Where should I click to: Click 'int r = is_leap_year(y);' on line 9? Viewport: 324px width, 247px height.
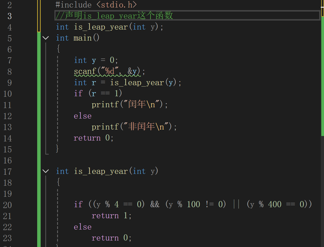click(x=128, y=83)
